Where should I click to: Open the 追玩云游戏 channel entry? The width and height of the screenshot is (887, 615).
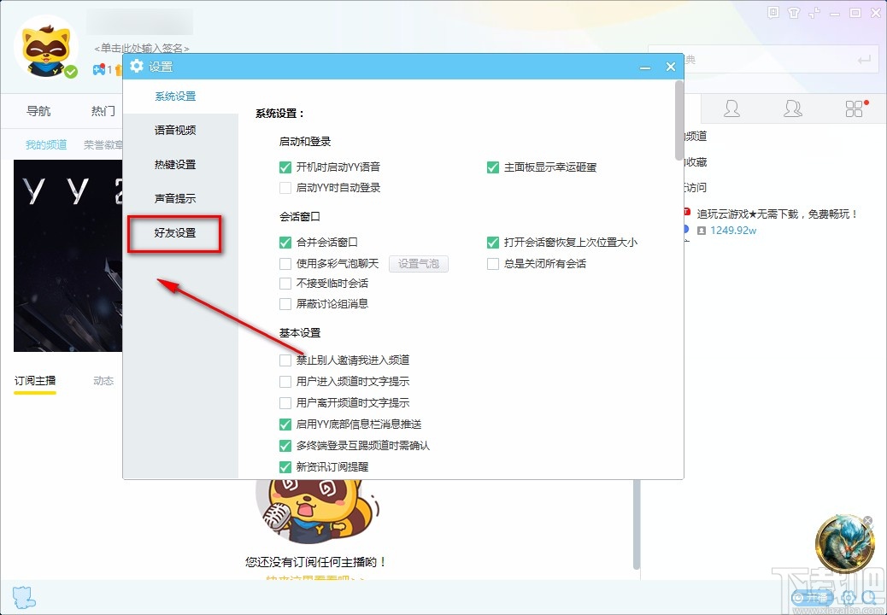coord(778,214)
